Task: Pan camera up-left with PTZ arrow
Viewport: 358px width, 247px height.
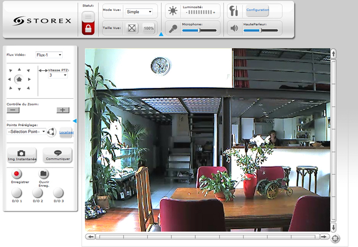Action: tap(10, 70)
